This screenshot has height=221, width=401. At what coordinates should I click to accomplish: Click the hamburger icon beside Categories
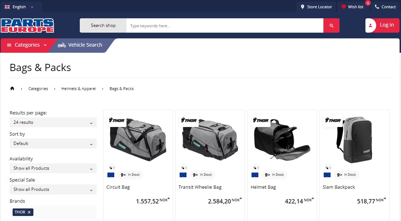point(9,45)
